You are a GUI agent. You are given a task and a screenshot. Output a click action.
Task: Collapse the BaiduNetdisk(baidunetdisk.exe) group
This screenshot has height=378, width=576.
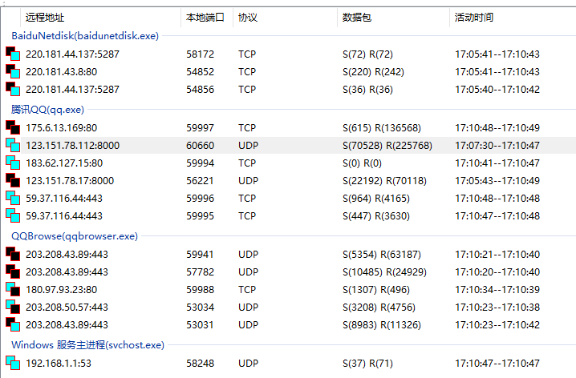pos(84,36)
